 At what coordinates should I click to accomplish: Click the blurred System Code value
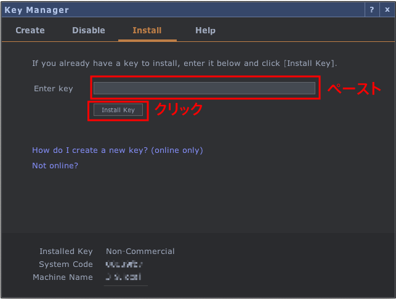pyautogui.click(x=124, y=264)
